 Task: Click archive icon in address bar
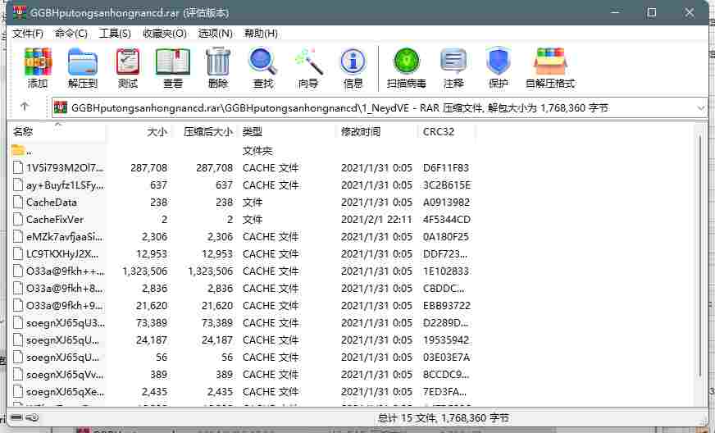60,107
